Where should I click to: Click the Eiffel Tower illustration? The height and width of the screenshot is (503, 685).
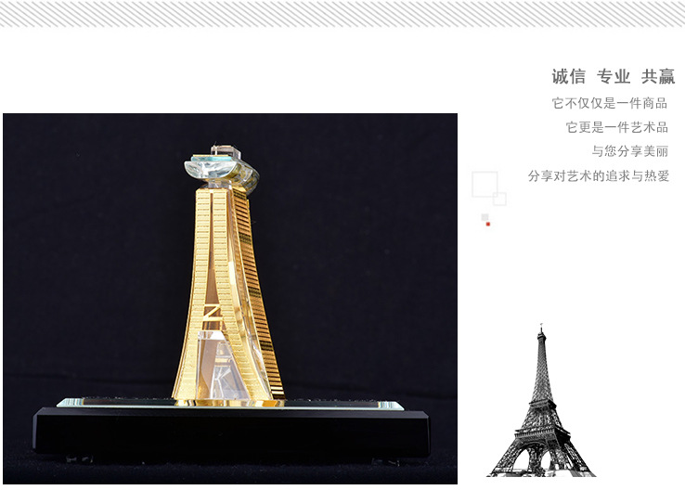[x=541, y=400]
